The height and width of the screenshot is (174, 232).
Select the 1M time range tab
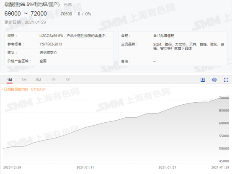point(10,80)
